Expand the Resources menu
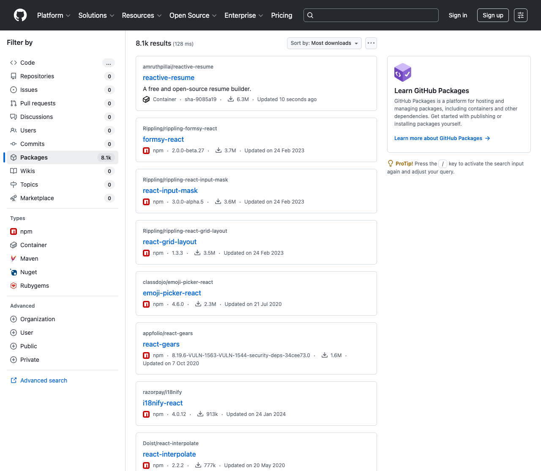The height and width of the screenshot is (471, 541). [x=142, y=15]
